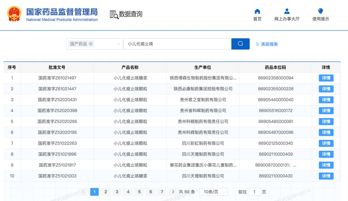Open the 首页 home icon
The width and height of the screenshot is (348, 201).
[x=257, y=11]
